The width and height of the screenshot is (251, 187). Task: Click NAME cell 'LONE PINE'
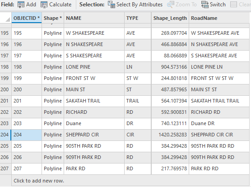tap(94, 67)
